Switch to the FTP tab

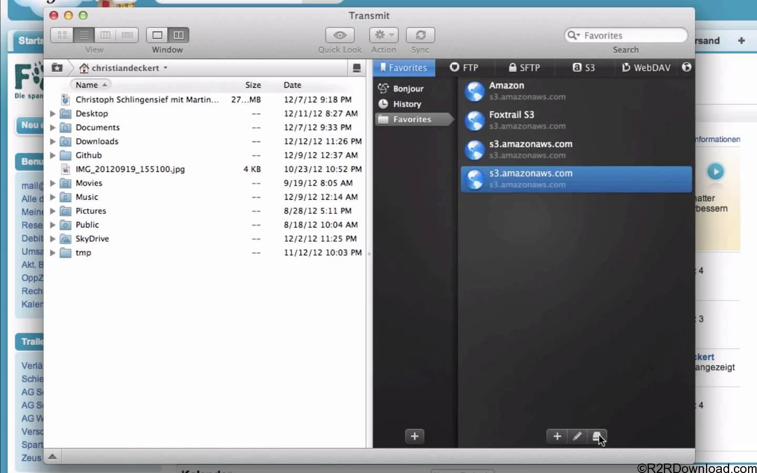coord(464,68)
